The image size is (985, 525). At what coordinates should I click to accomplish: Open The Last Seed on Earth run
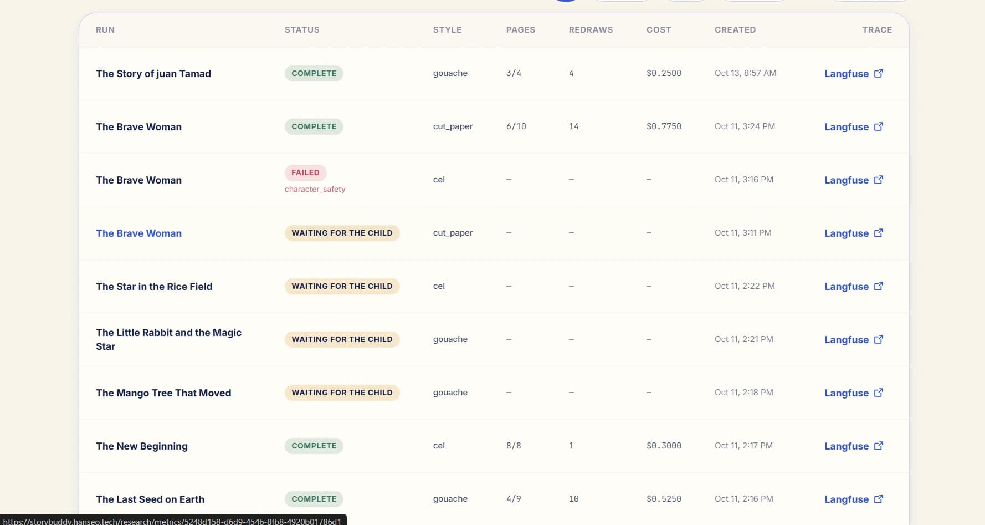tap(150, 499)
